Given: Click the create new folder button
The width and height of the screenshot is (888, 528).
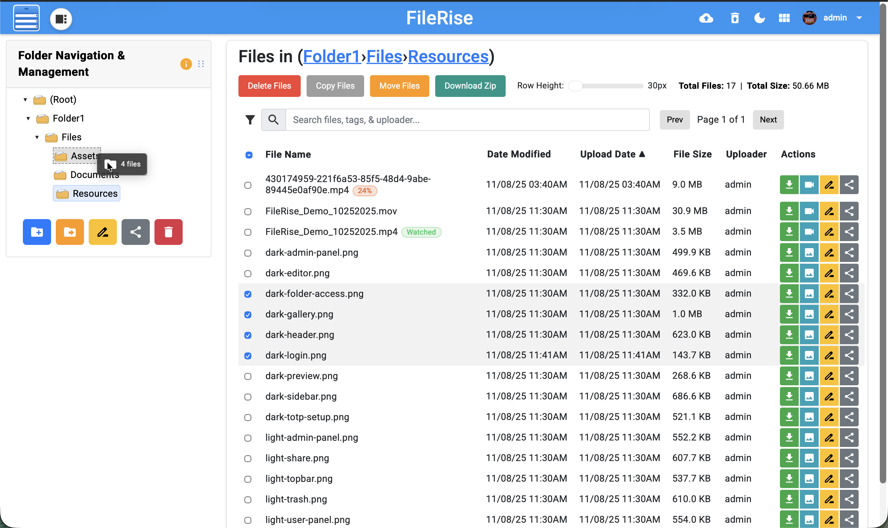Looking at the screenshot, I should tap(37, 232).
